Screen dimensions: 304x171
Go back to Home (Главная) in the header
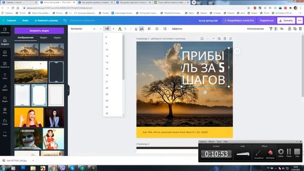9,20
